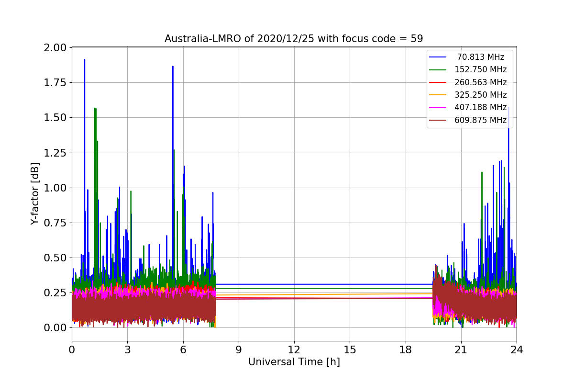Click the Y-factor [dB] axis label
Image resolution: width=574 pixels, height=383 pixels.
click(x=34, y=194)
